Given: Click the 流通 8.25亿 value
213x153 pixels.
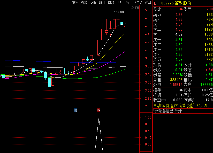Looking at the screenshot, I should coord(207,95).
